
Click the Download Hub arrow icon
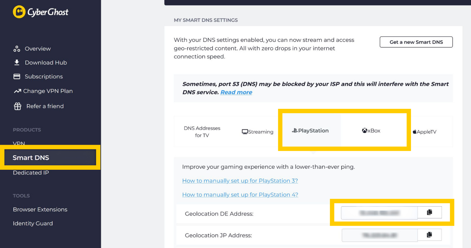click(17, 62)
